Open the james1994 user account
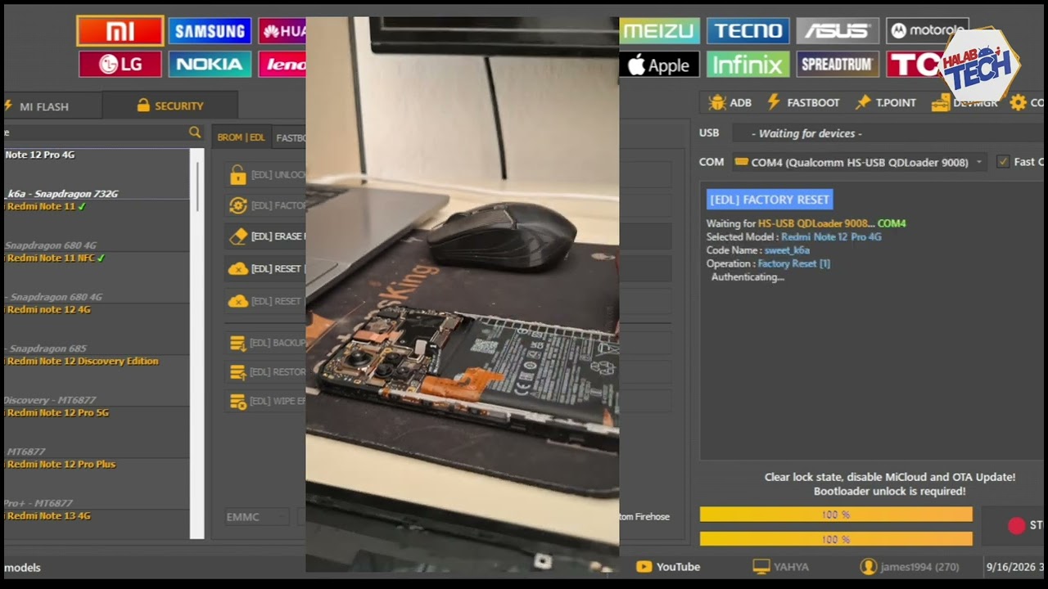The height and width of the screenshot is (589, 1048). click(910, 567)
